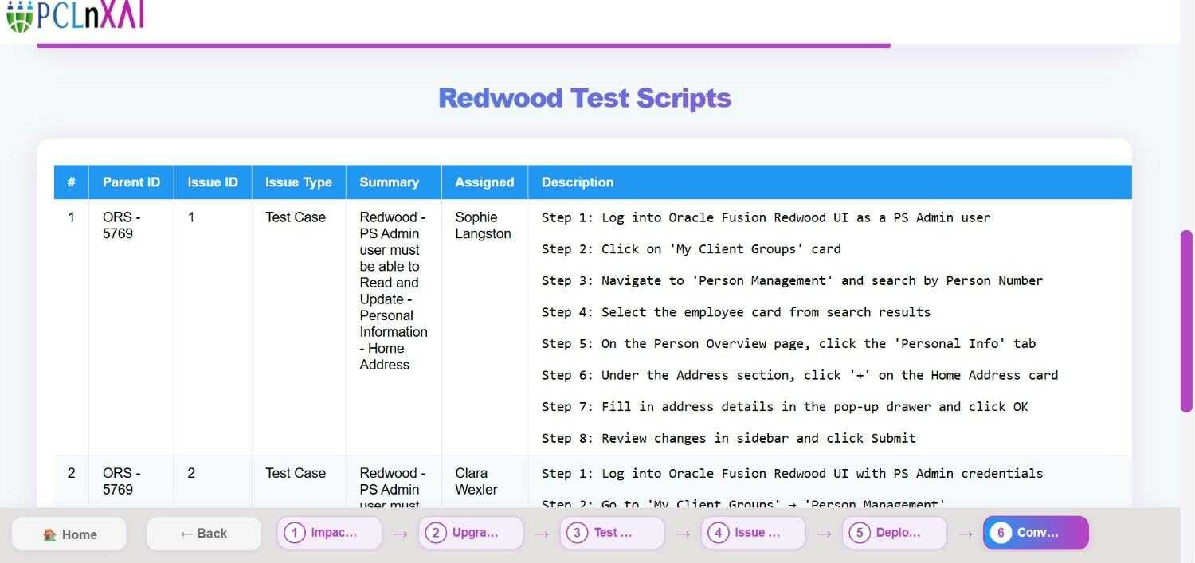This screenshot has height=563, width=1195.
Task: Select the Upgrade step pill
Action: point(470,532)
